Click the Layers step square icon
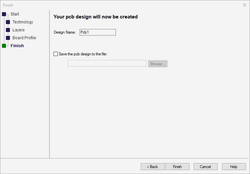The image size is (250, 174). tap(8, 30)
